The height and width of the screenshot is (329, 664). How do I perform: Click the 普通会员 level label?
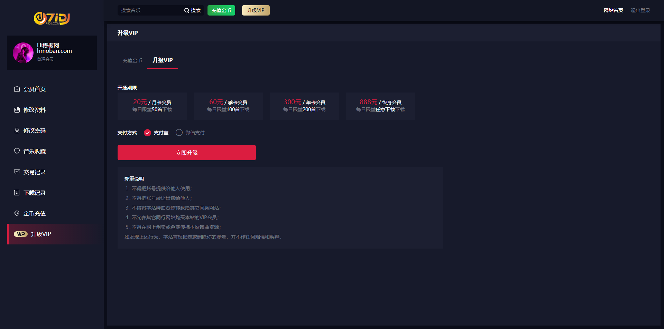tap(45, 59)
